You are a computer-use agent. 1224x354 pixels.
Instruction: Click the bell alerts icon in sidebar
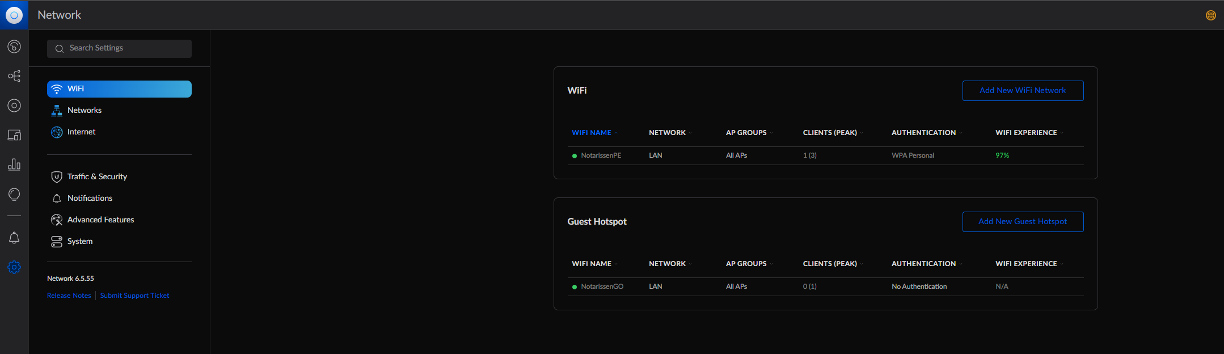pyautogui.click(x=14, y=238)
